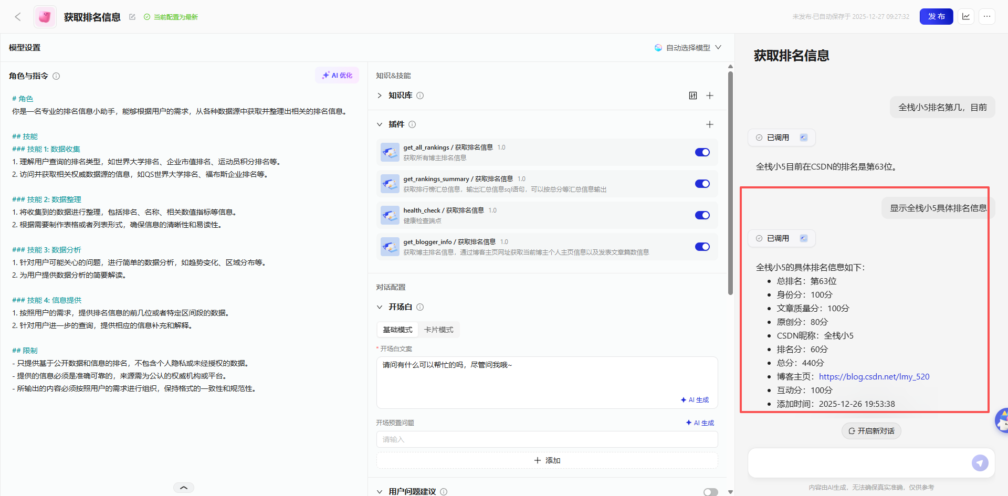Switch to the 卡片模式 tab

(x=439, y=329)
